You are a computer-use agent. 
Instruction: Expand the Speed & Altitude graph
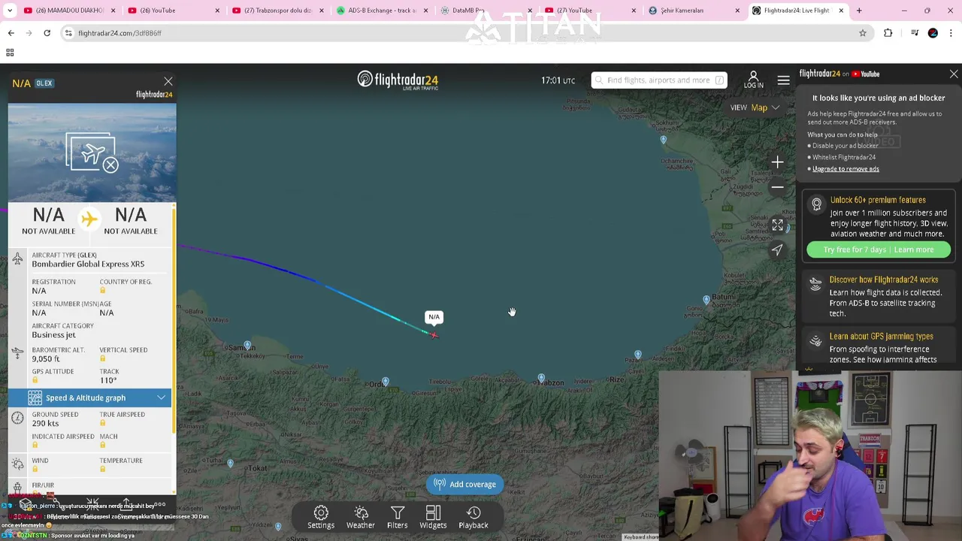(90, 397)
